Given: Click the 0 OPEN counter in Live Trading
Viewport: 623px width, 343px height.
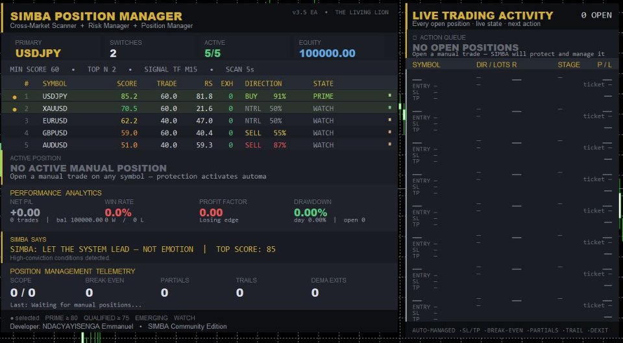Looking at the screenshot, I should [596, 15].
